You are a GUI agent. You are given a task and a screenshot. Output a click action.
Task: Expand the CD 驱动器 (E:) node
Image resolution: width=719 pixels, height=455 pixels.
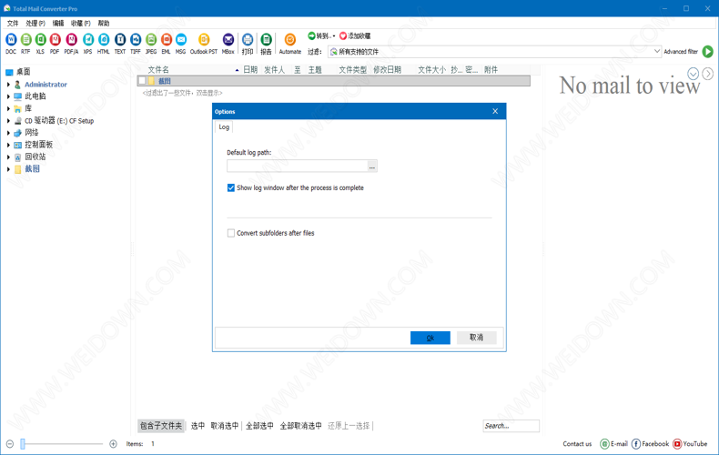(8, 121)
